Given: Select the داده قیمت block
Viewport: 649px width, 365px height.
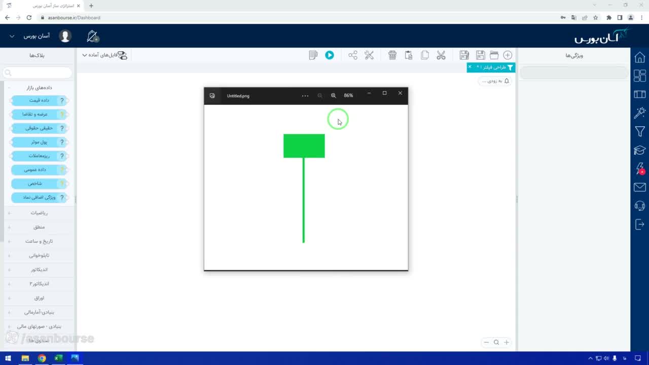Looking at the screenshot, I should click(40, 100).
